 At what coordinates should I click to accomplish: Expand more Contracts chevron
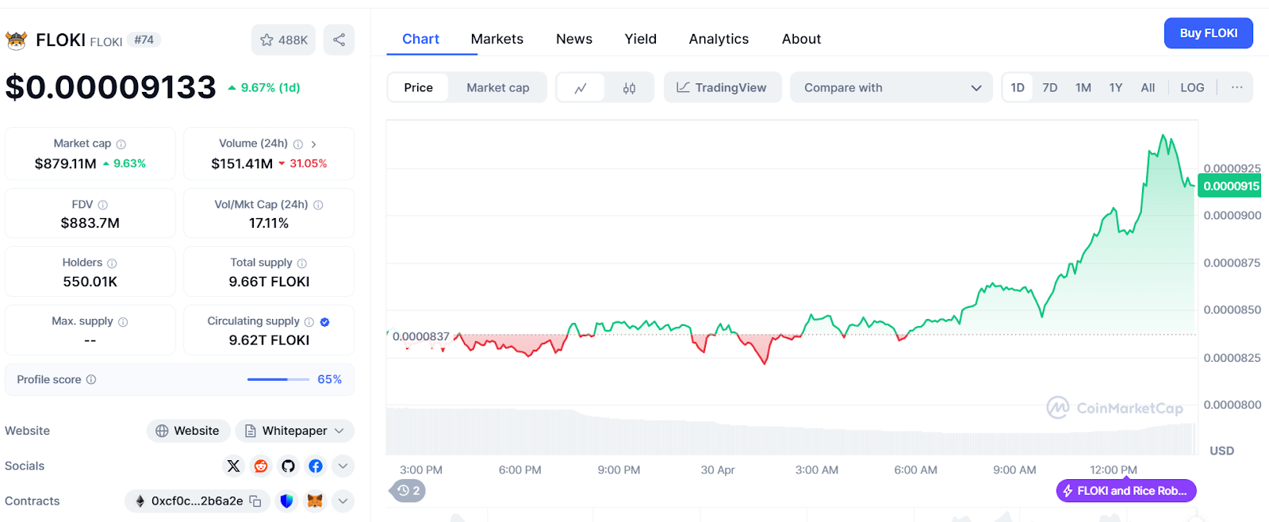[x=343, y=501]
